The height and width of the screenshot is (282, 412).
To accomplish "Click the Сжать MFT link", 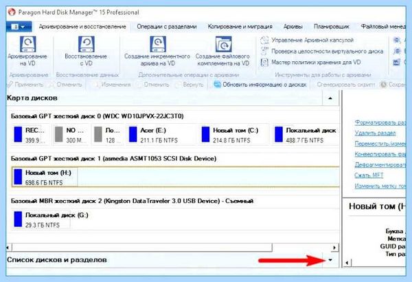I will [x=369, y=175].
